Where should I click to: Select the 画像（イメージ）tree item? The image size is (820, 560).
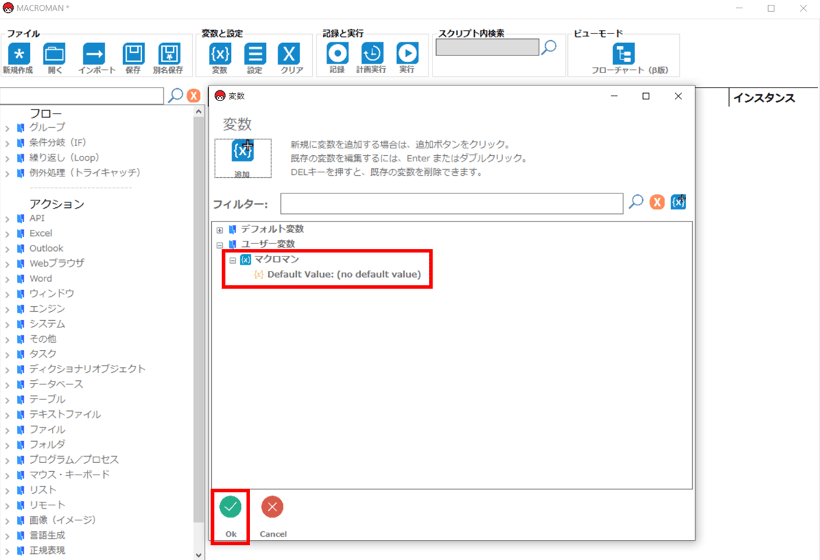(x=63, y=520)
